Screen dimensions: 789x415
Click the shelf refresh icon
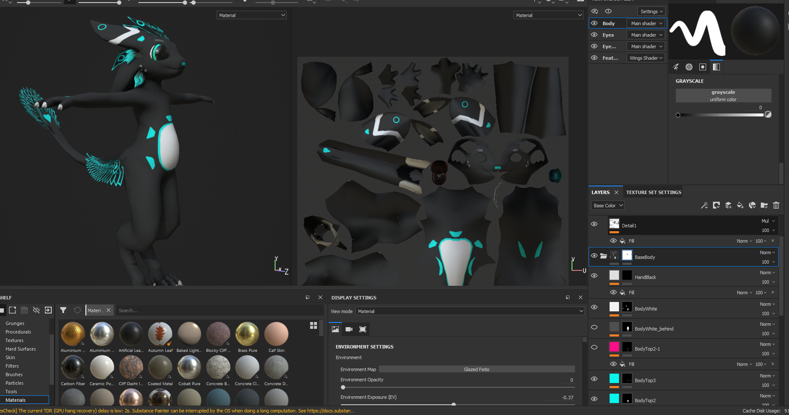pyautogui.click(x=77, y=310)
